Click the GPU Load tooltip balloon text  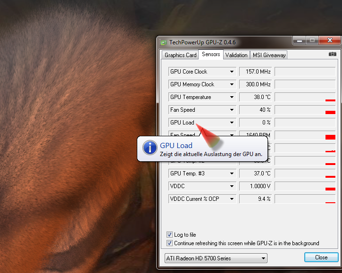pyautogui.click(x=211, y=154)
